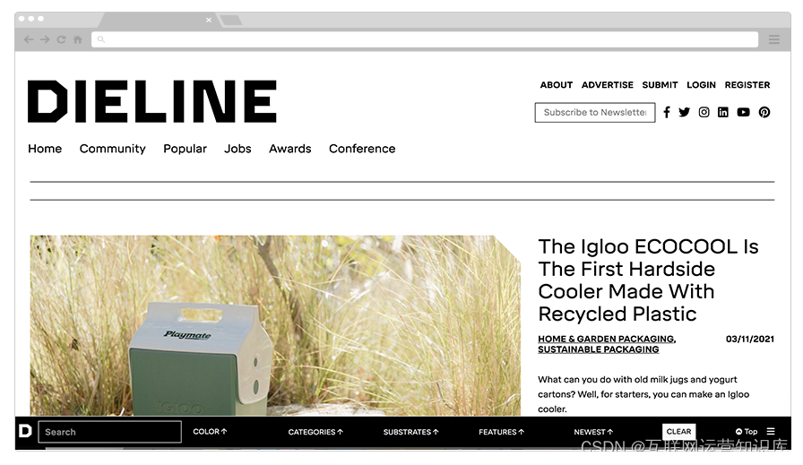Expand the FEATURES filter
803x465 pixels.
point(501,432)
